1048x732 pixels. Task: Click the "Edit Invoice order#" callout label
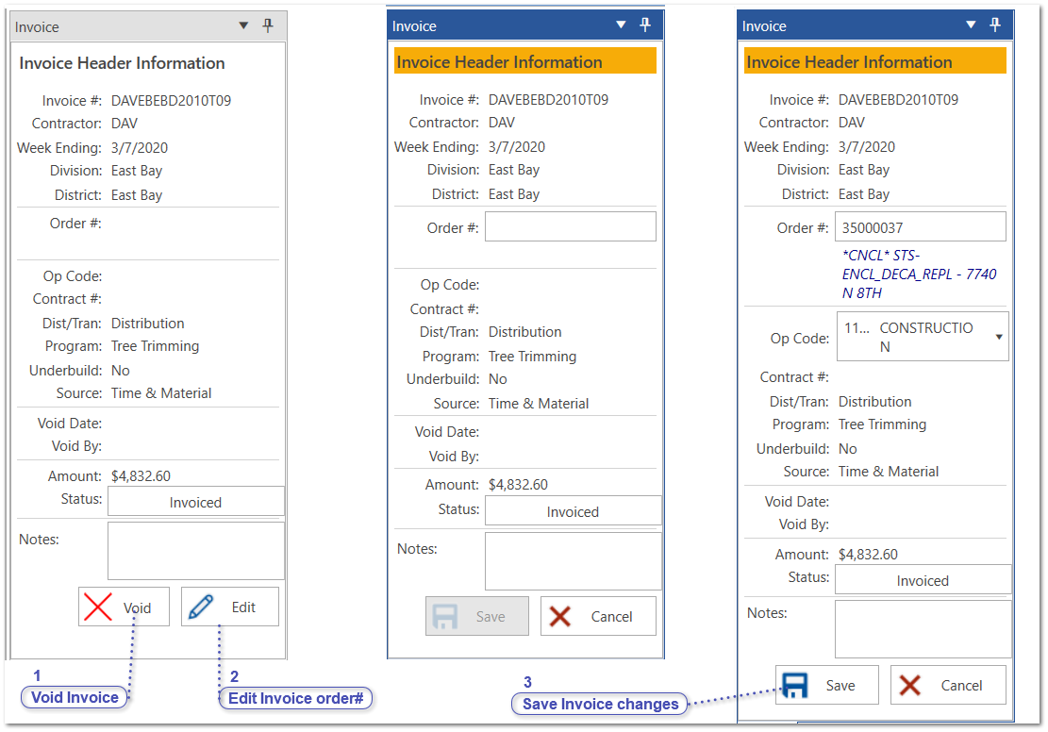pyautogui.click(x=296, y=699)
